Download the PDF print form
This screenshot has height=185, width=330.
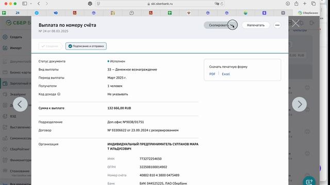(x=212, y=74)
